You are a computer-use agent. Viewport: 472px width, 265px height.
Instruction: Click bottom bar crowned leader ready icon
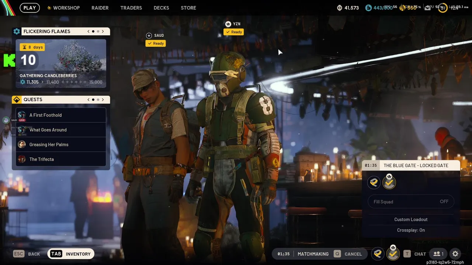click(393, 253)
